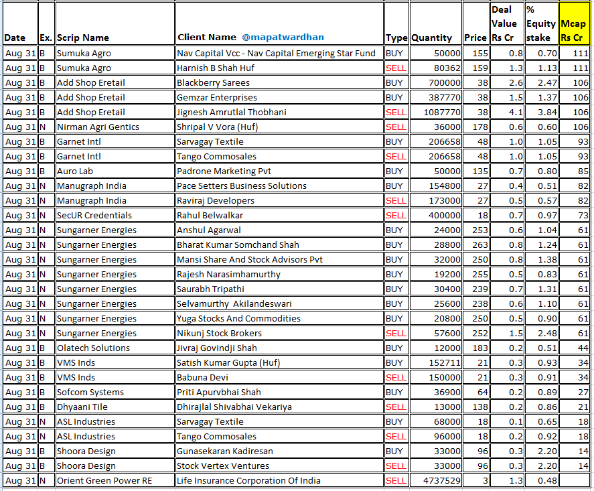Select Padrone Marketing Pvt cell
594x491 pixels.
pos(279,171)
